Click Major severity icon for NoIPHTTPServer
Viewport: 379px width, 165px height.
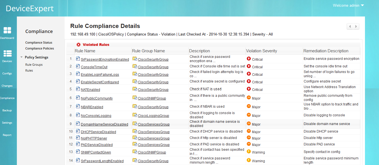pos(249,138)
